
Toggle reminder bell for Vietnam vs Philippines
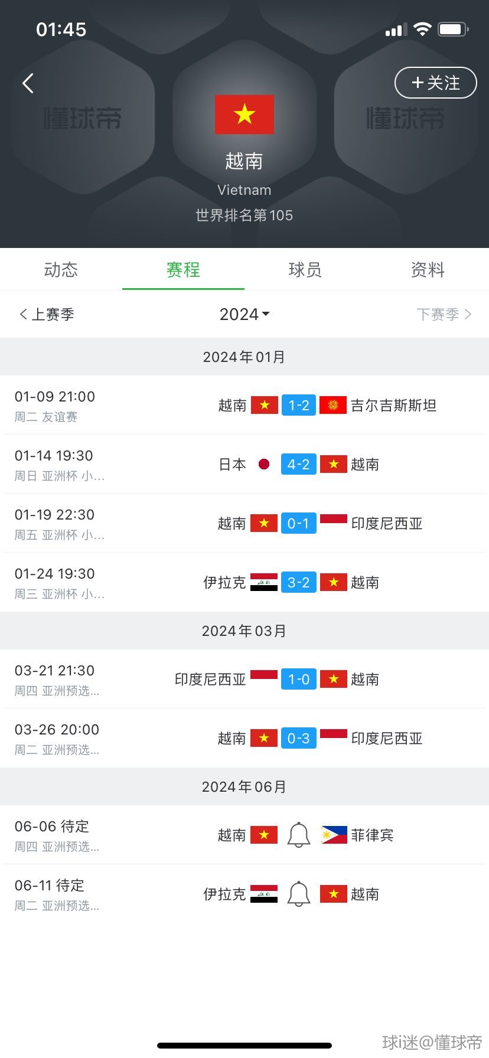(x=298, y=835)
